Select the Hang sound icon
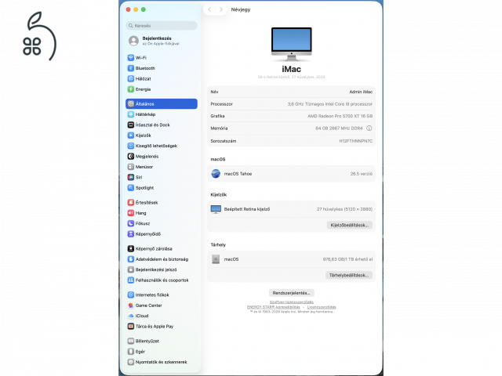The image size is (502, 376). click(x=131, y=213)
